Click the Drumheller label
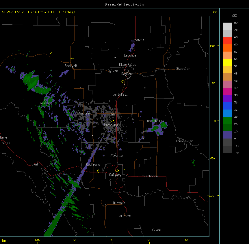Viewport: 249px width, 244px height. click(x=184, y=141)
